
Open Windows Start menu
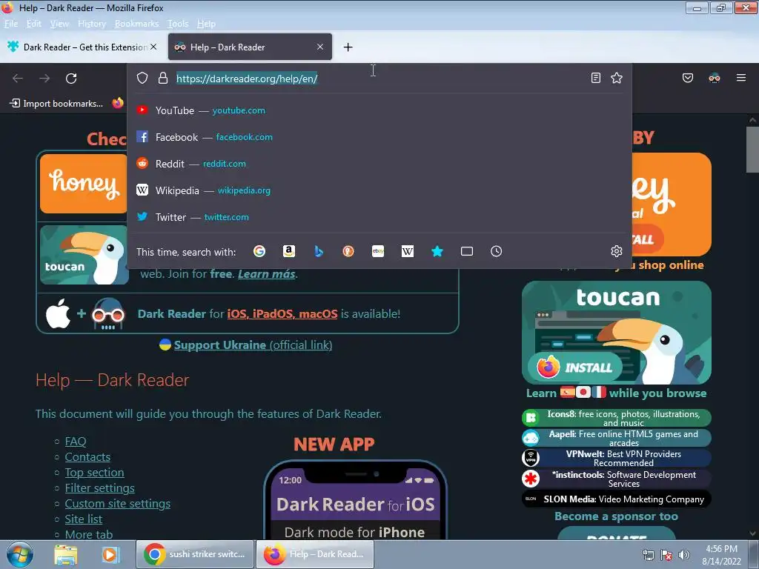pos(20,554)
